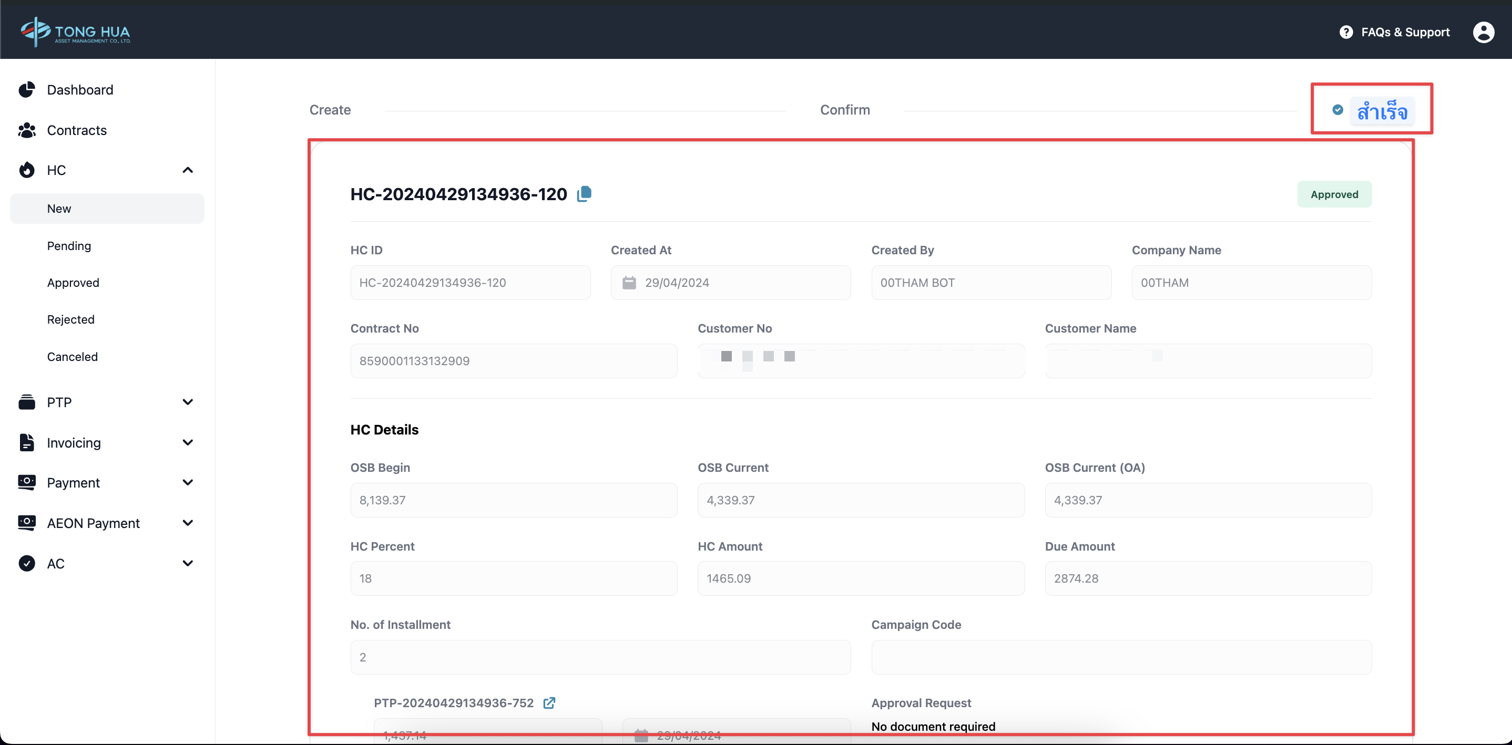The height and width of the screenshot is (745, 1512).
Task: Click the FAQs & Support link
Action: 1405,32
